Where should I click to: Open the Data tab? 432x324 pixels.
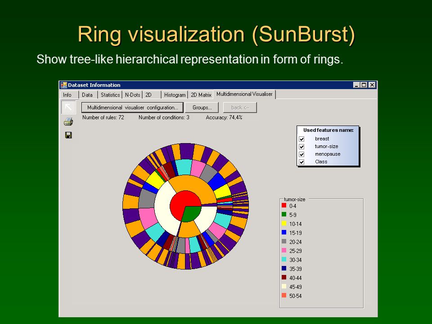click(89, 95)
